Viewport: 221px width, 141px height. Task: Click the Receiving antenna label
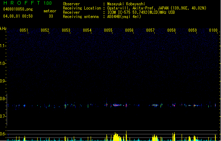81,17
